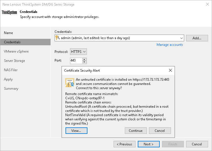Viewport: 212px width, 151px height.
Task: Click the 'C=US, CN=pdc-ontap97-1' certificate name text
Action: tap(85, 98)
